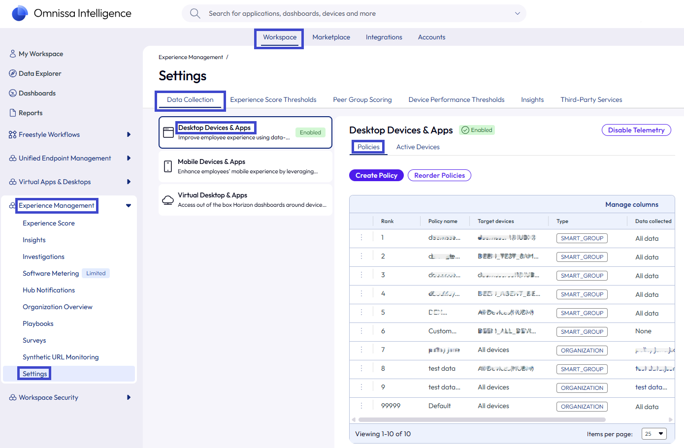Open the Peer Group Scoring tab

[x=362, y=100]
